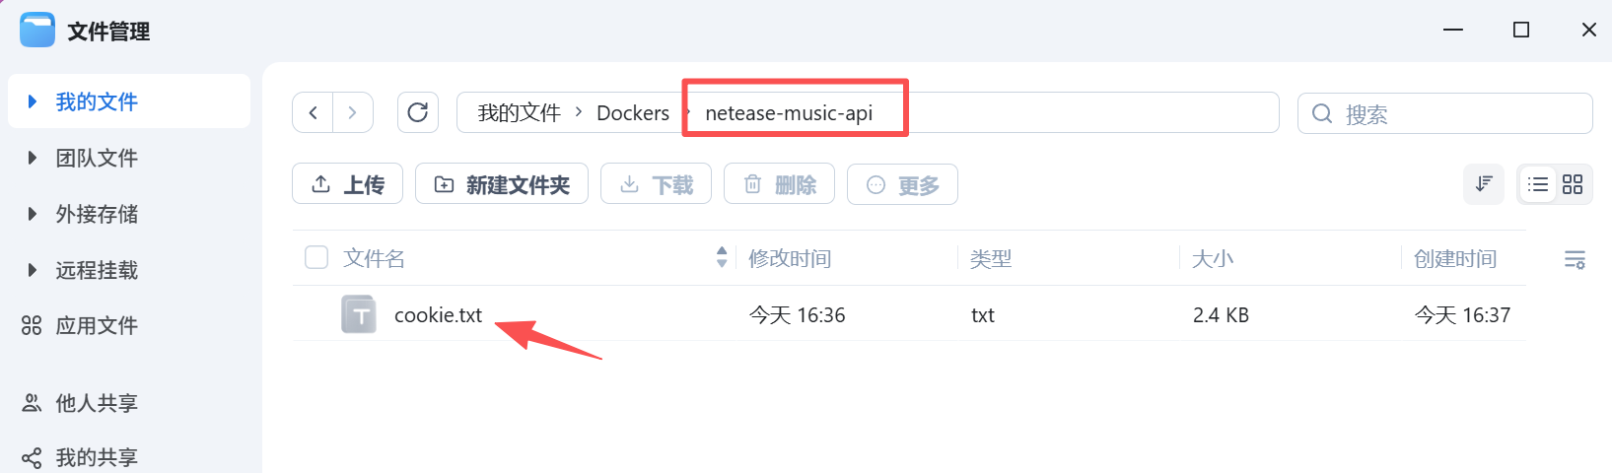Sort by 文件名 column arrows
Screen dimensions: 1612x473
(722, 257)
